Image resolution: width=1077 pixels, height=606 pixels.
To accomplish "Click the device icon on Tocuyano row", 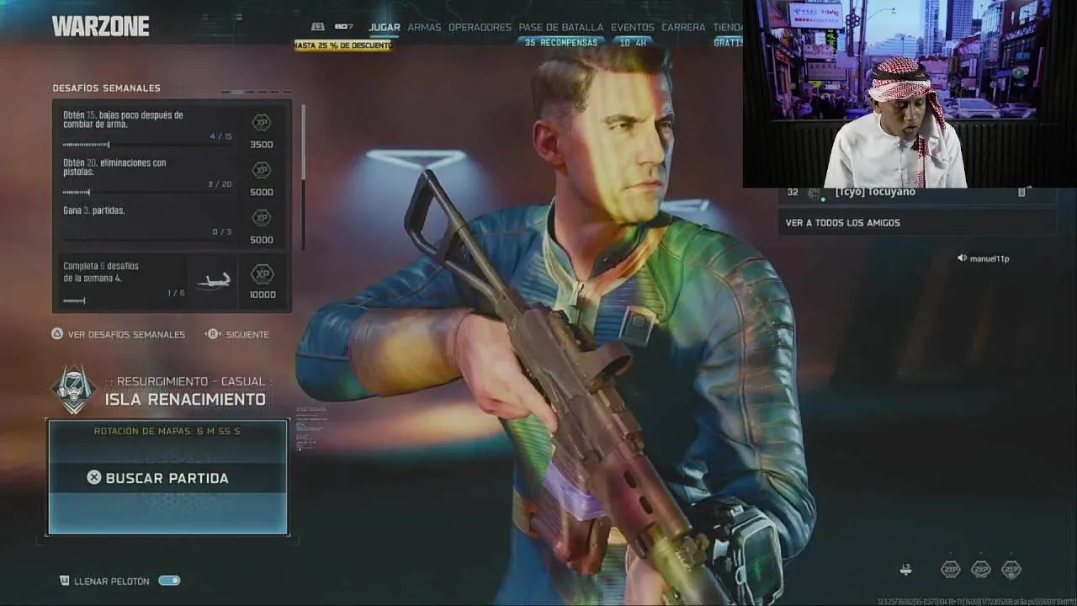I will click(x=1021, y=193).
